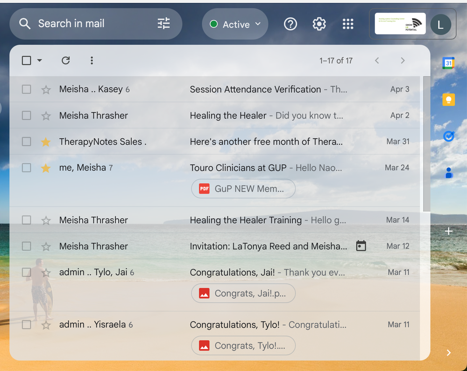Expand the select-all dropdown arrow
This screenshot has width=467, height=371.
(x=39, y=60)
